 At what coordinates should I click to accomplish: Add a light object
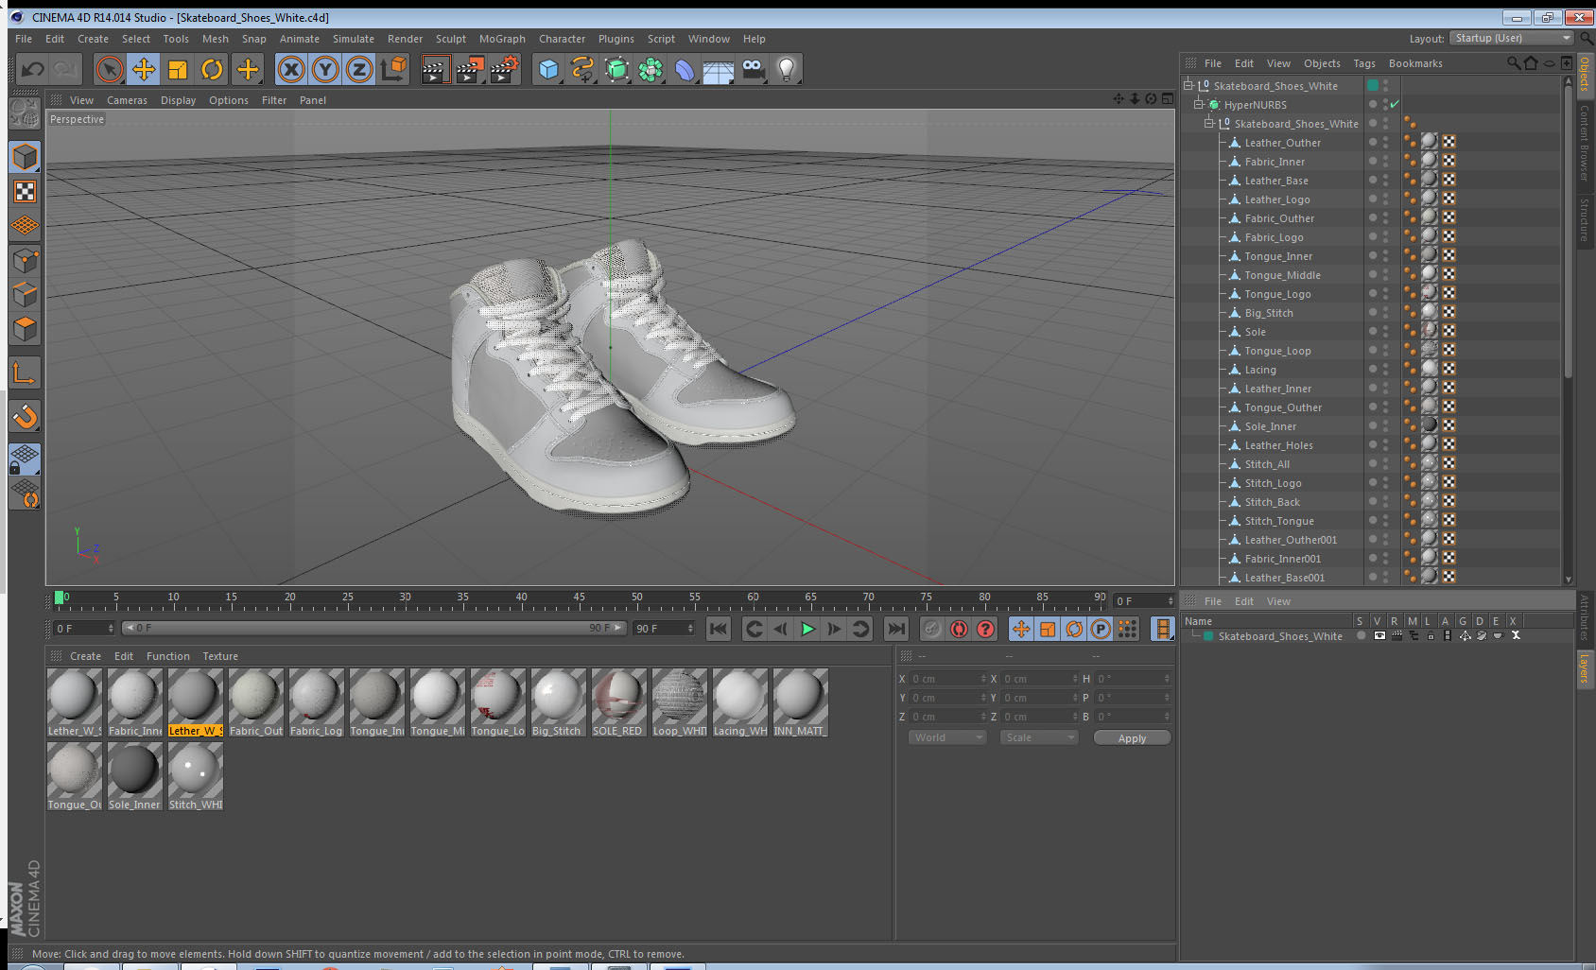[x=787, y=69]
